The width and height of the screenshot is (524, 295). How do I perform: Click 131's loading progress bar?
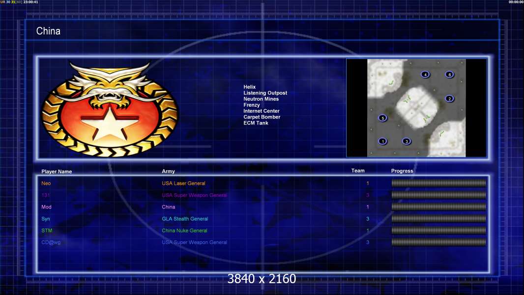[x=439, y=195]
